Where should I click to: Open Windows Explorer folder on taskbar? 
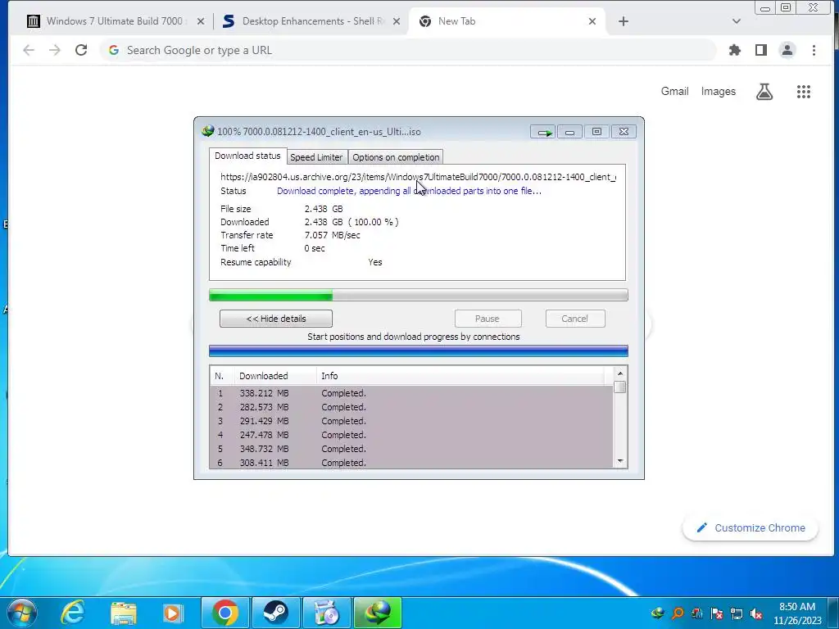123,613
